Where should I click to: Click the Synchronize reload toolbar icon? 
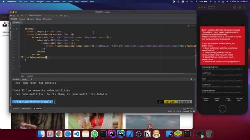[18, 16]
